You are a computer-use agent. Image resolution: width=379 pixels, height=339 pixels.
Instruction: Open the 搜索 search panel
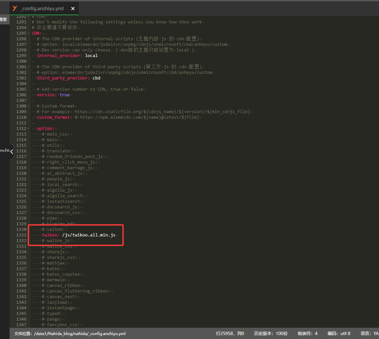click(3, 19)
